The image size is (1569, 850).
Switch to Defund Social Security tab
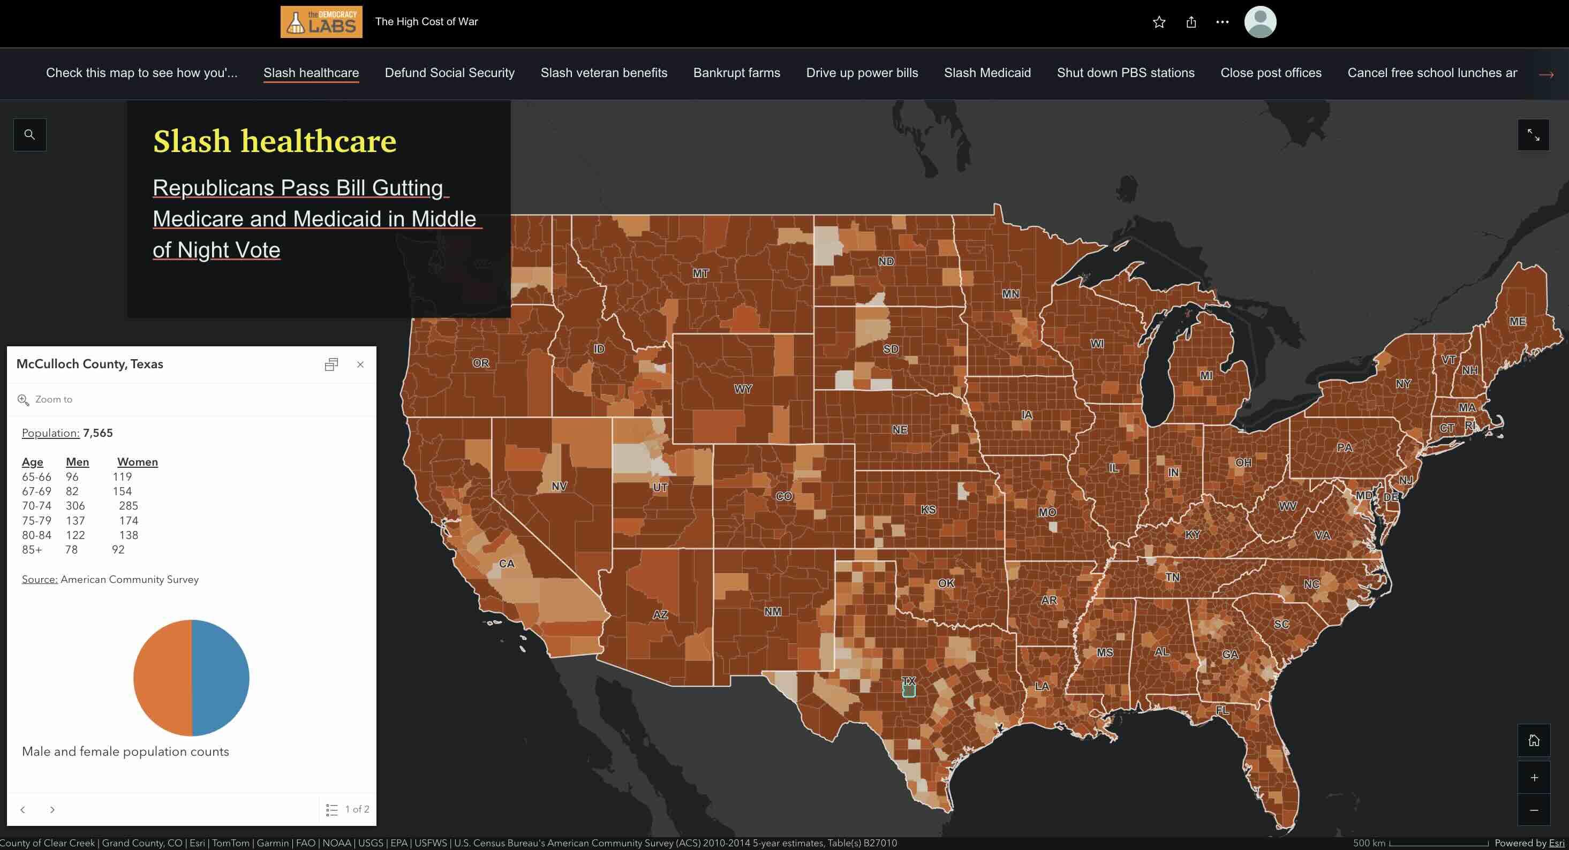click(449, 73)
